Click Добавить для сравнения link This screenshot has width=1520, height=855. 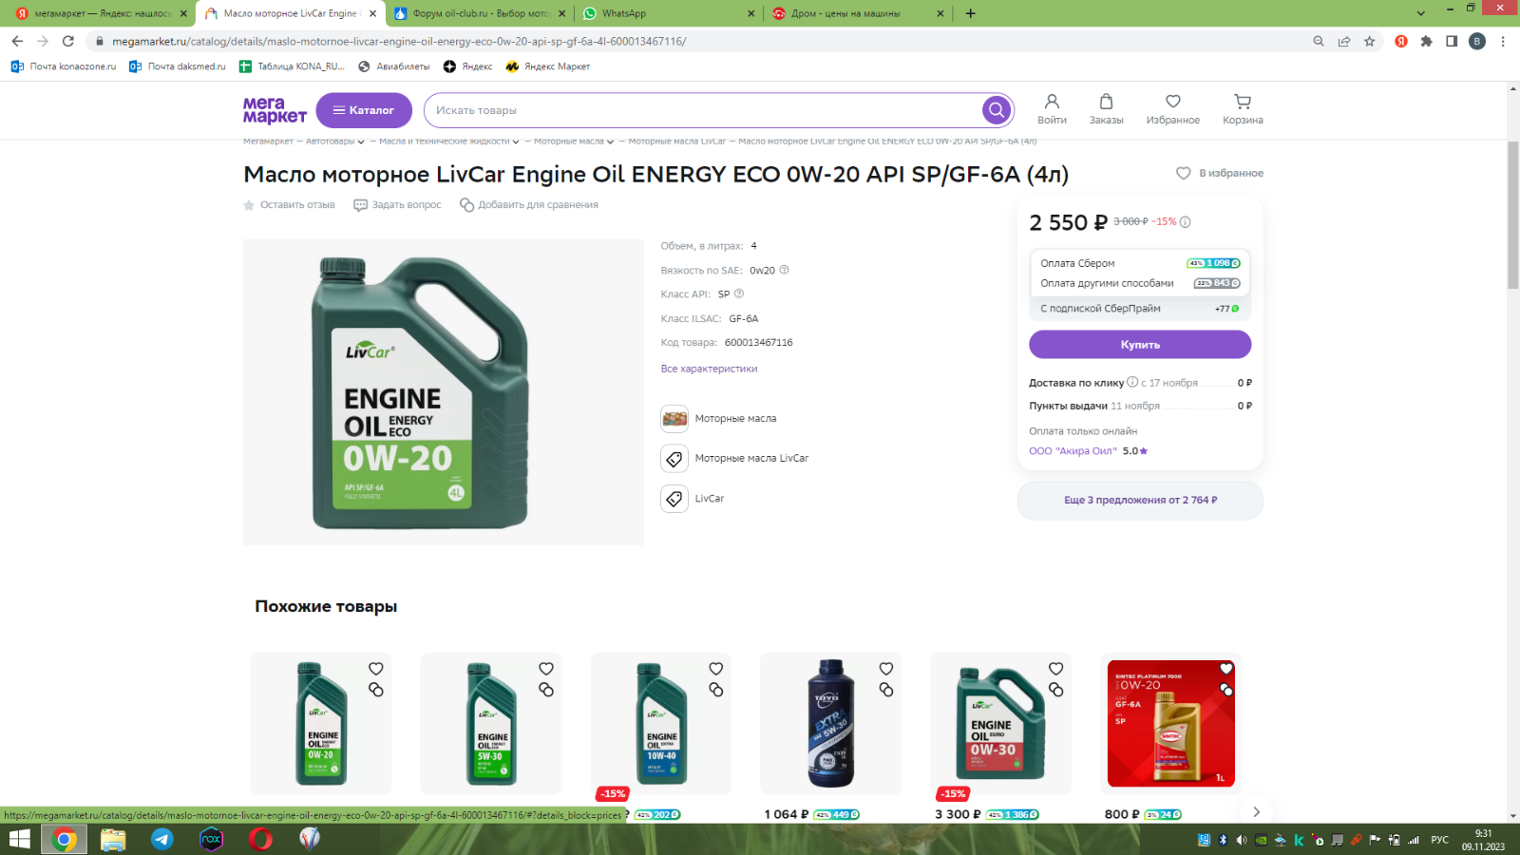point(529,205)
